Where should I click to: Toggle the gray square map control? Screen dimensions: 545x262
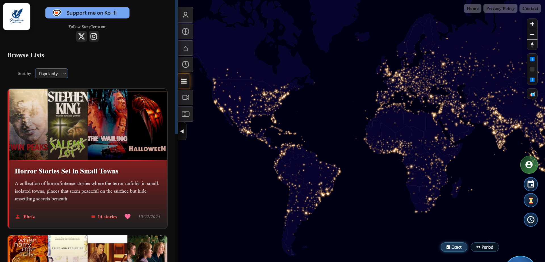[532, 69]
